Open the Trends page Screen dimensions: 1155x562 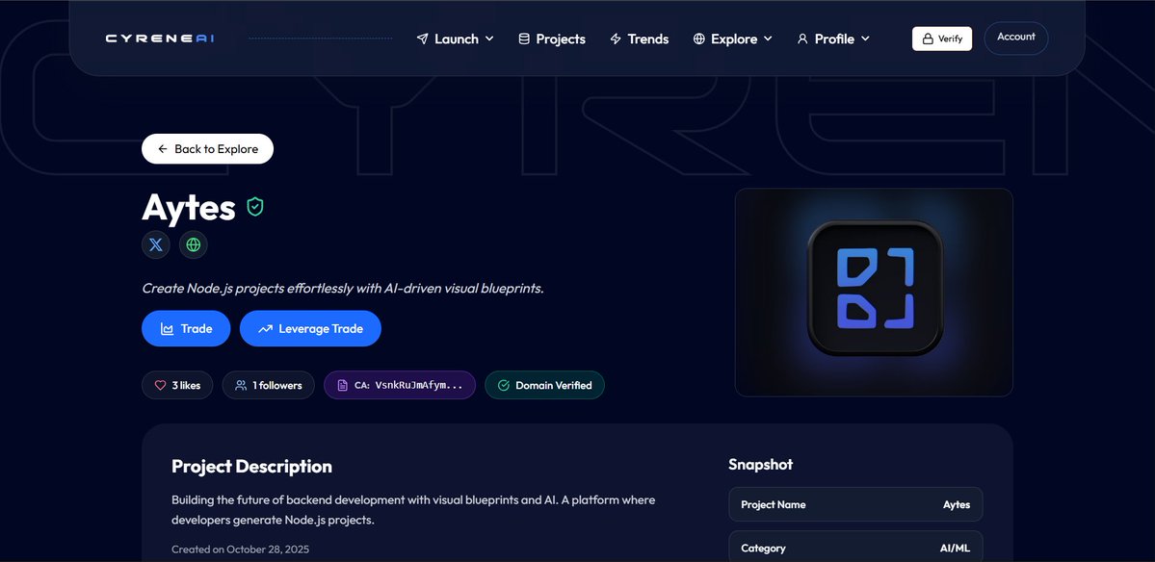click(x=640, y=39)
